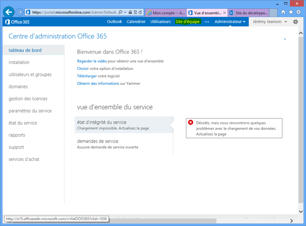Image resolution: width=306 pixels, height=226 pixels.
Task: Click Centre d'administration Office 365 heading
Action: click(x=57, y=36)
